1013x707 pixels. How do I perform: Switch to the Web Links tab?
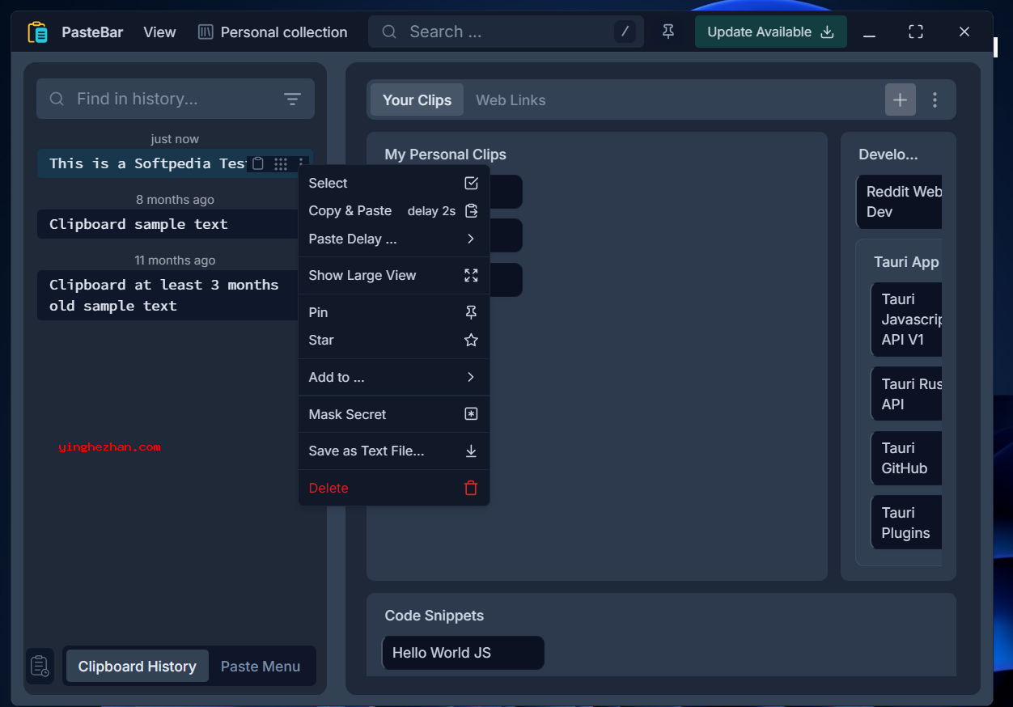tap(511, 100)
